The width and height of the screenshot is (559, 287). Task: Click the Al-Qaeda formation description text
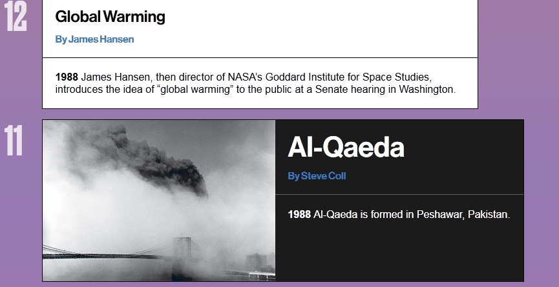tap(399, 214)
